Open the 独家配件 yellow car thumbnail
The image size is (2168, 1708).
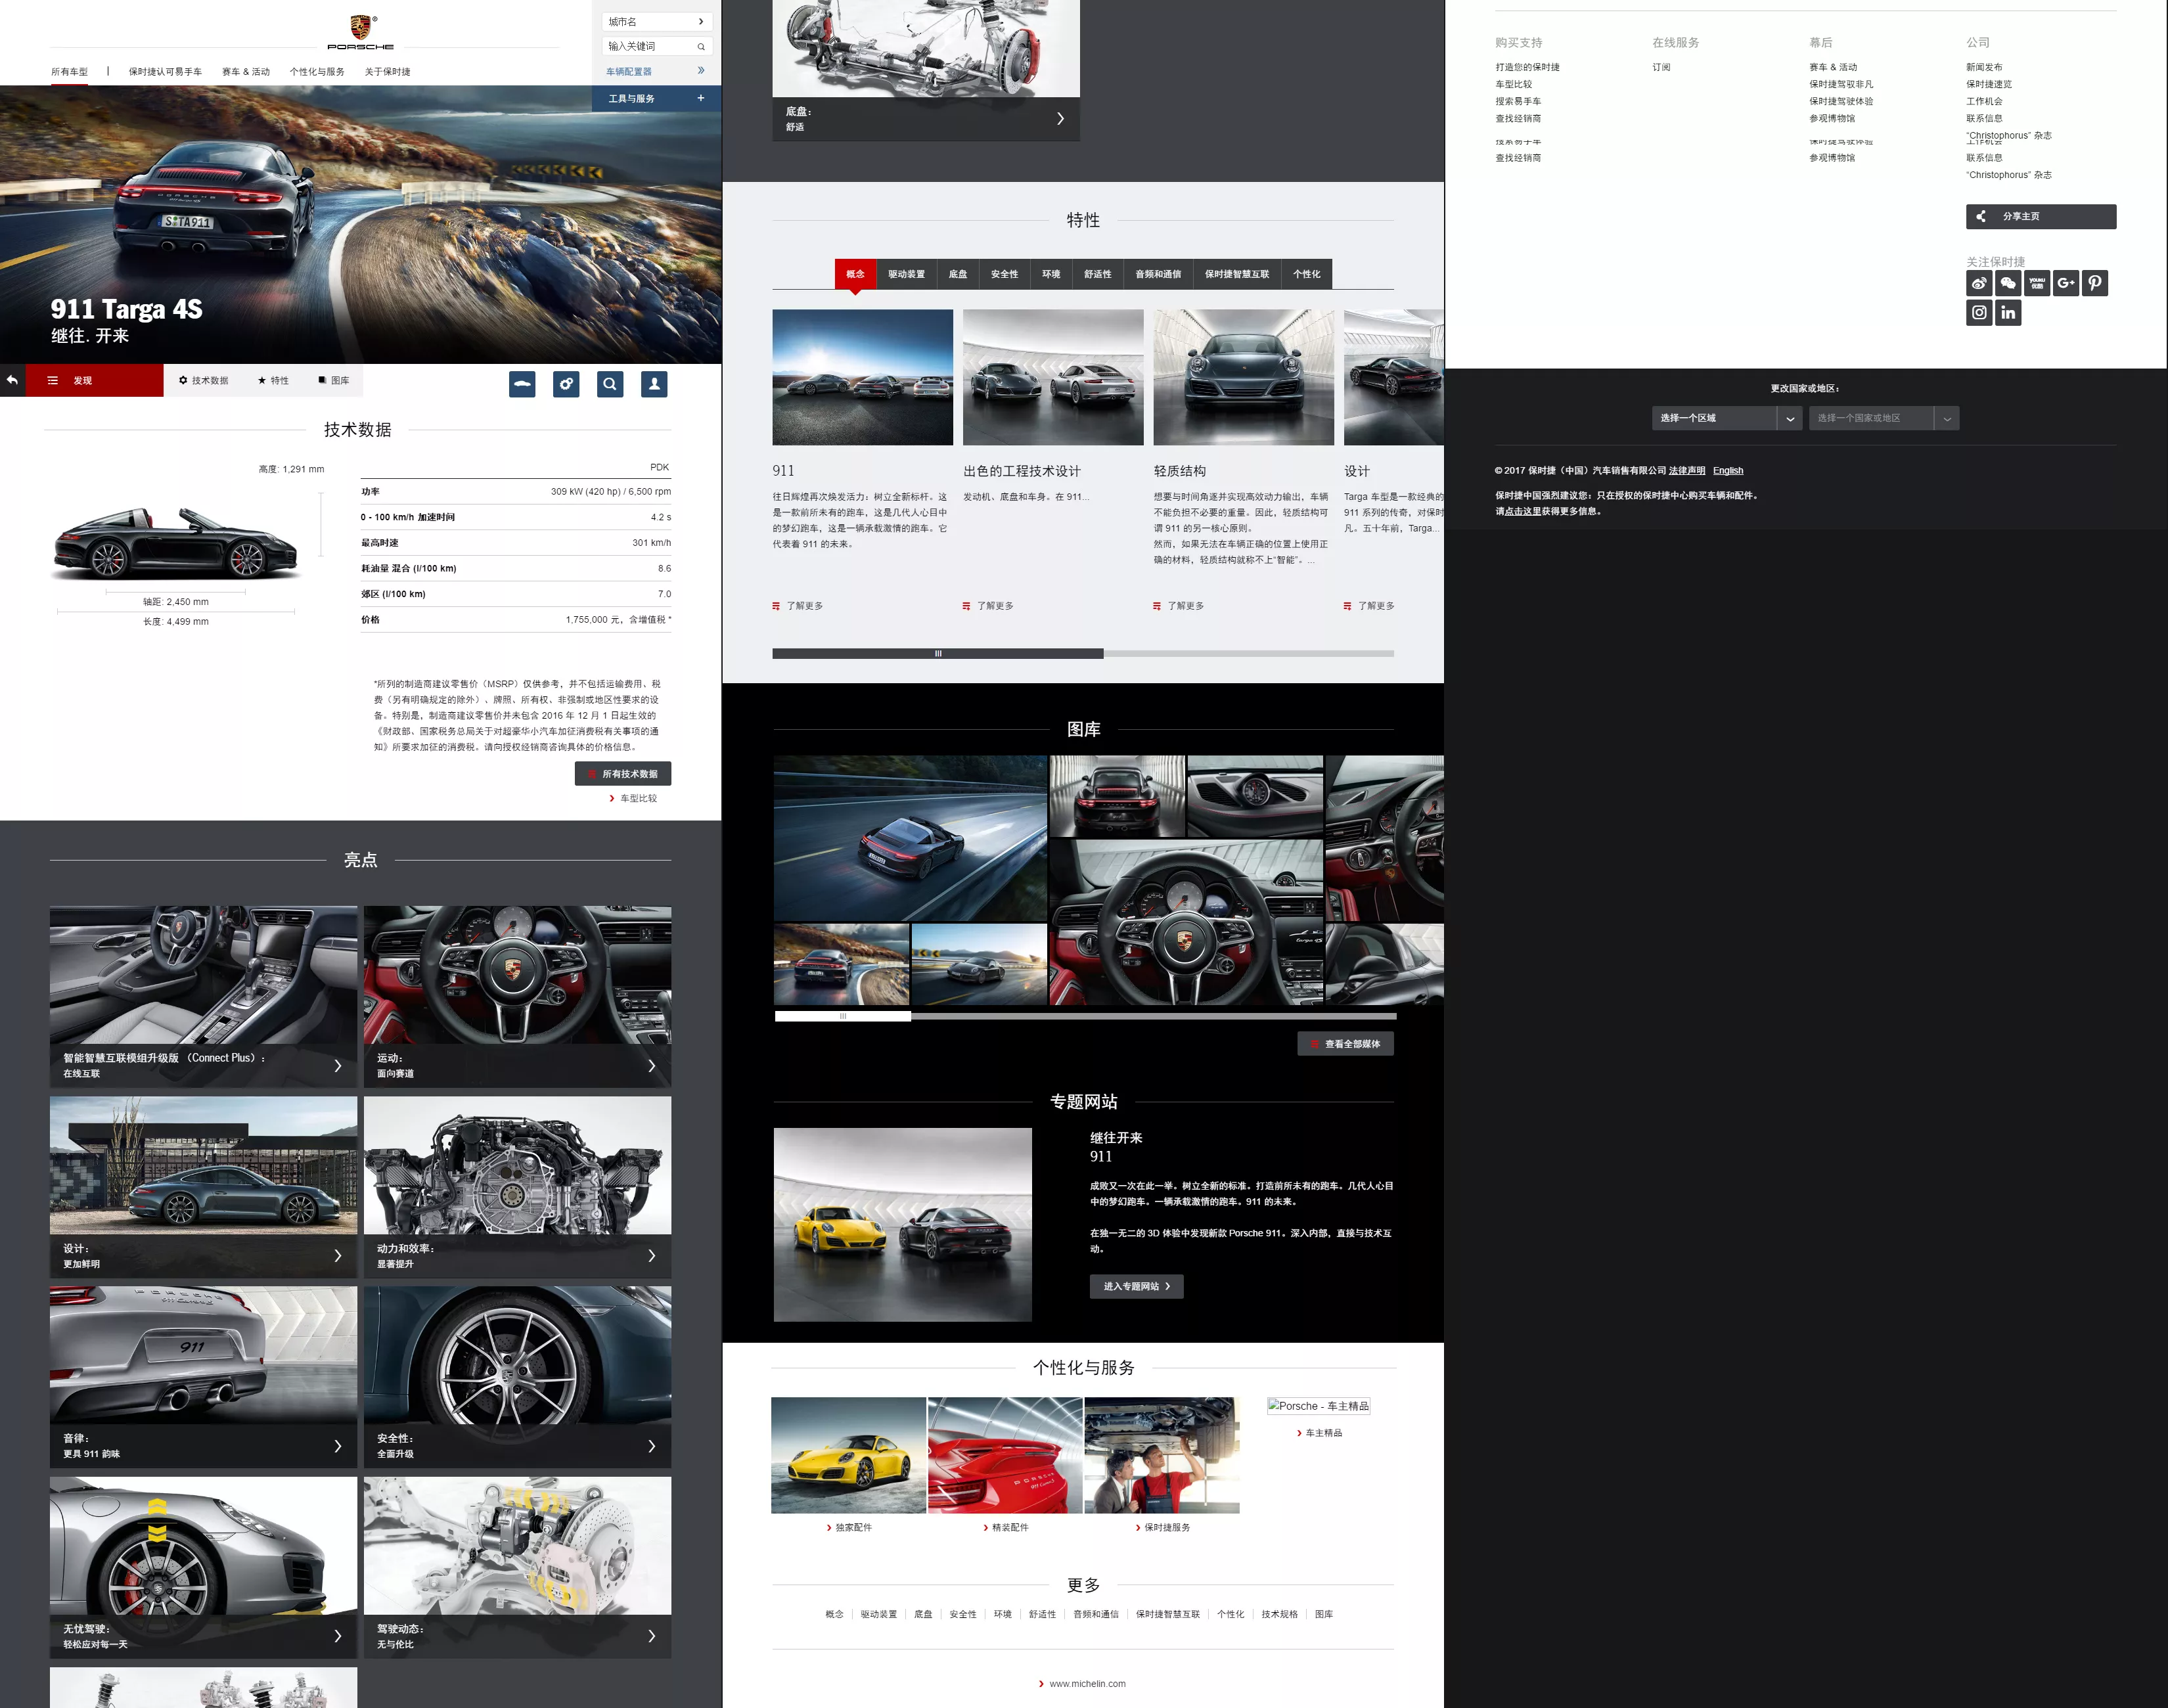pos(848,1455)
